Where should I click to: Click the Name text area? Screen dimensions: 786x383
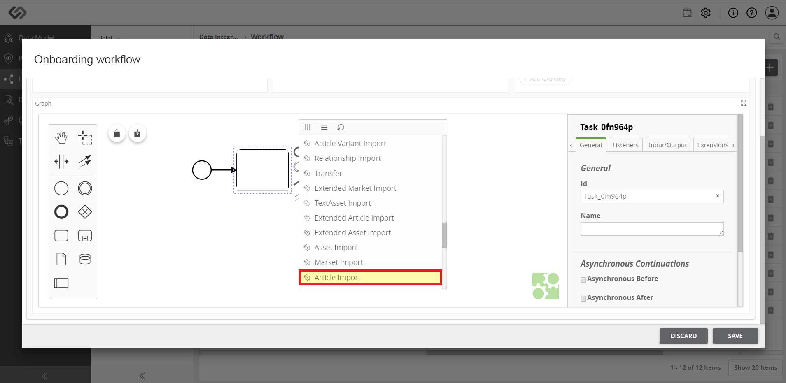[652, 229]
